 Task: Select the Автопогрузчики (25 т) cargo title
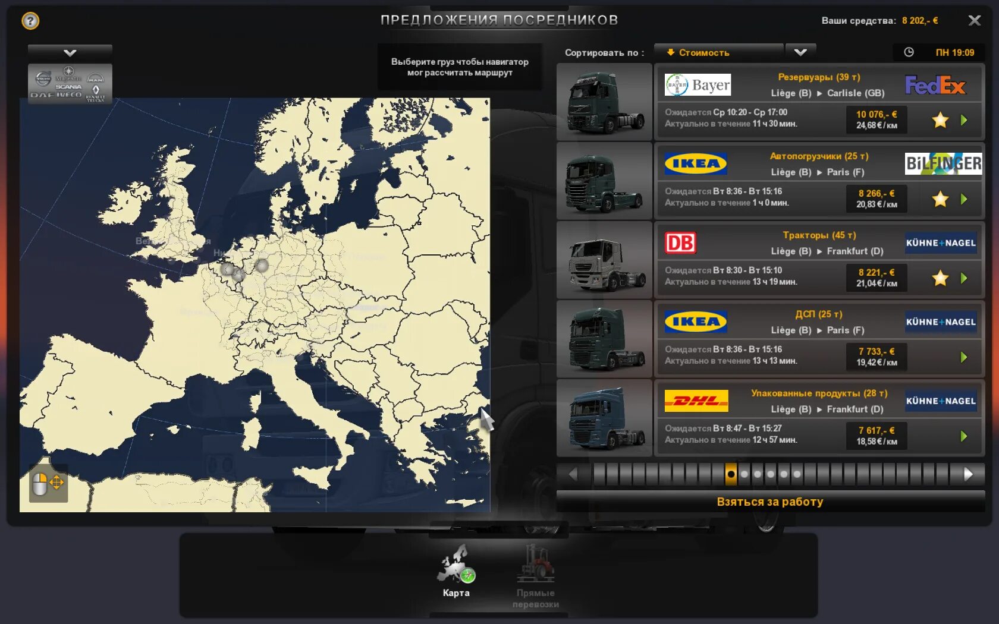point(819,156)
